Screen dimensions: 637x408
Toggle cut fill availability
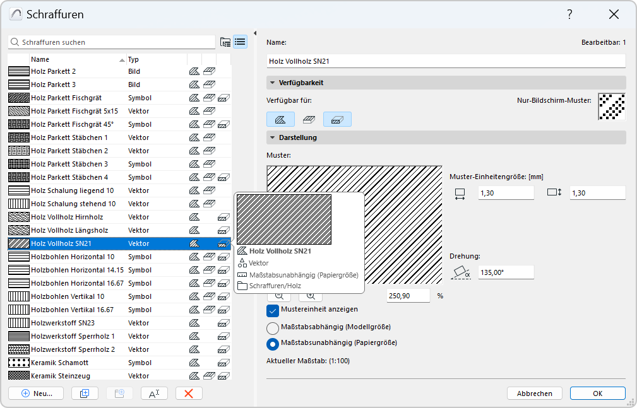[x=337, y=119]
